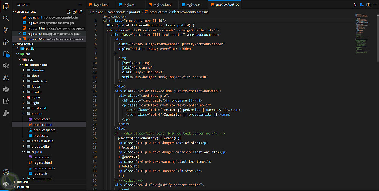Image resolution: width=379 pixels, height=191 pixels.
Task: Expand the product-details folder
Action: pyautogui.click(x=42, y=141)
